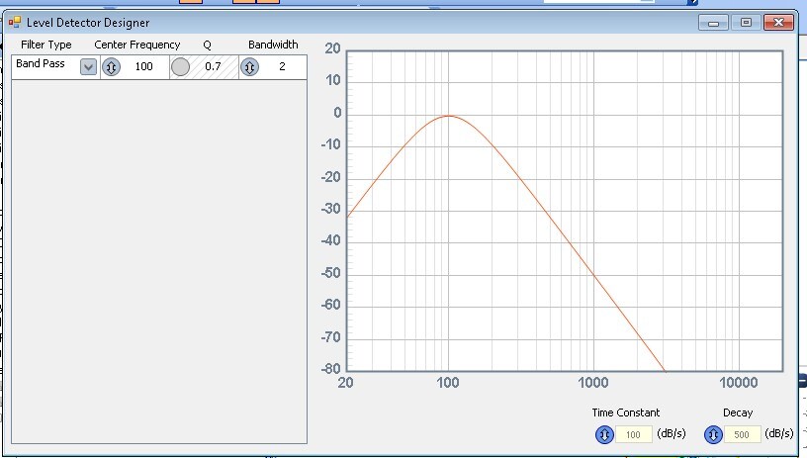Edit the Bandwidth value 2

[x=282, y=66]
